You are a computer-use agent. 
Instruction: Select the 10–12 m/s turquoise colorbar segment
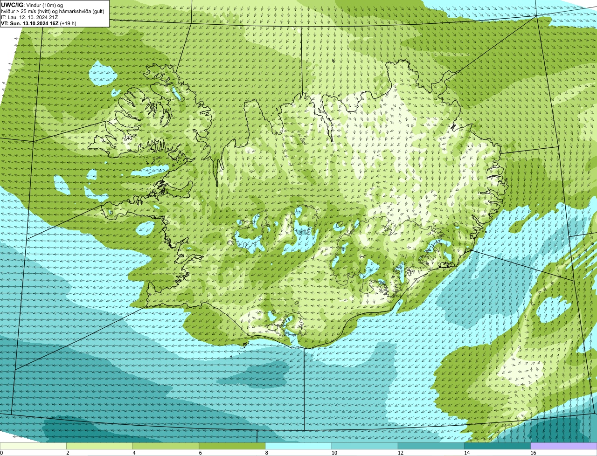365,446
